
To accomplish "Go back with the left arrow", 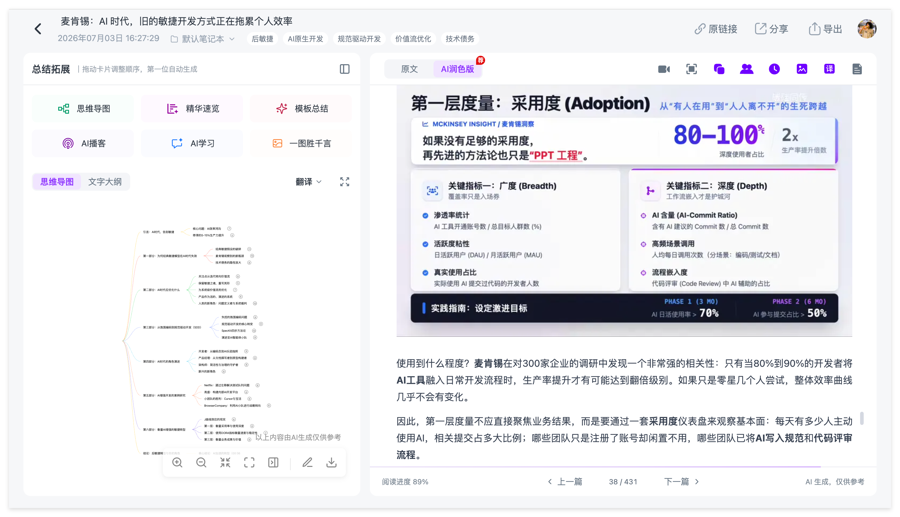I will (38, 29).
